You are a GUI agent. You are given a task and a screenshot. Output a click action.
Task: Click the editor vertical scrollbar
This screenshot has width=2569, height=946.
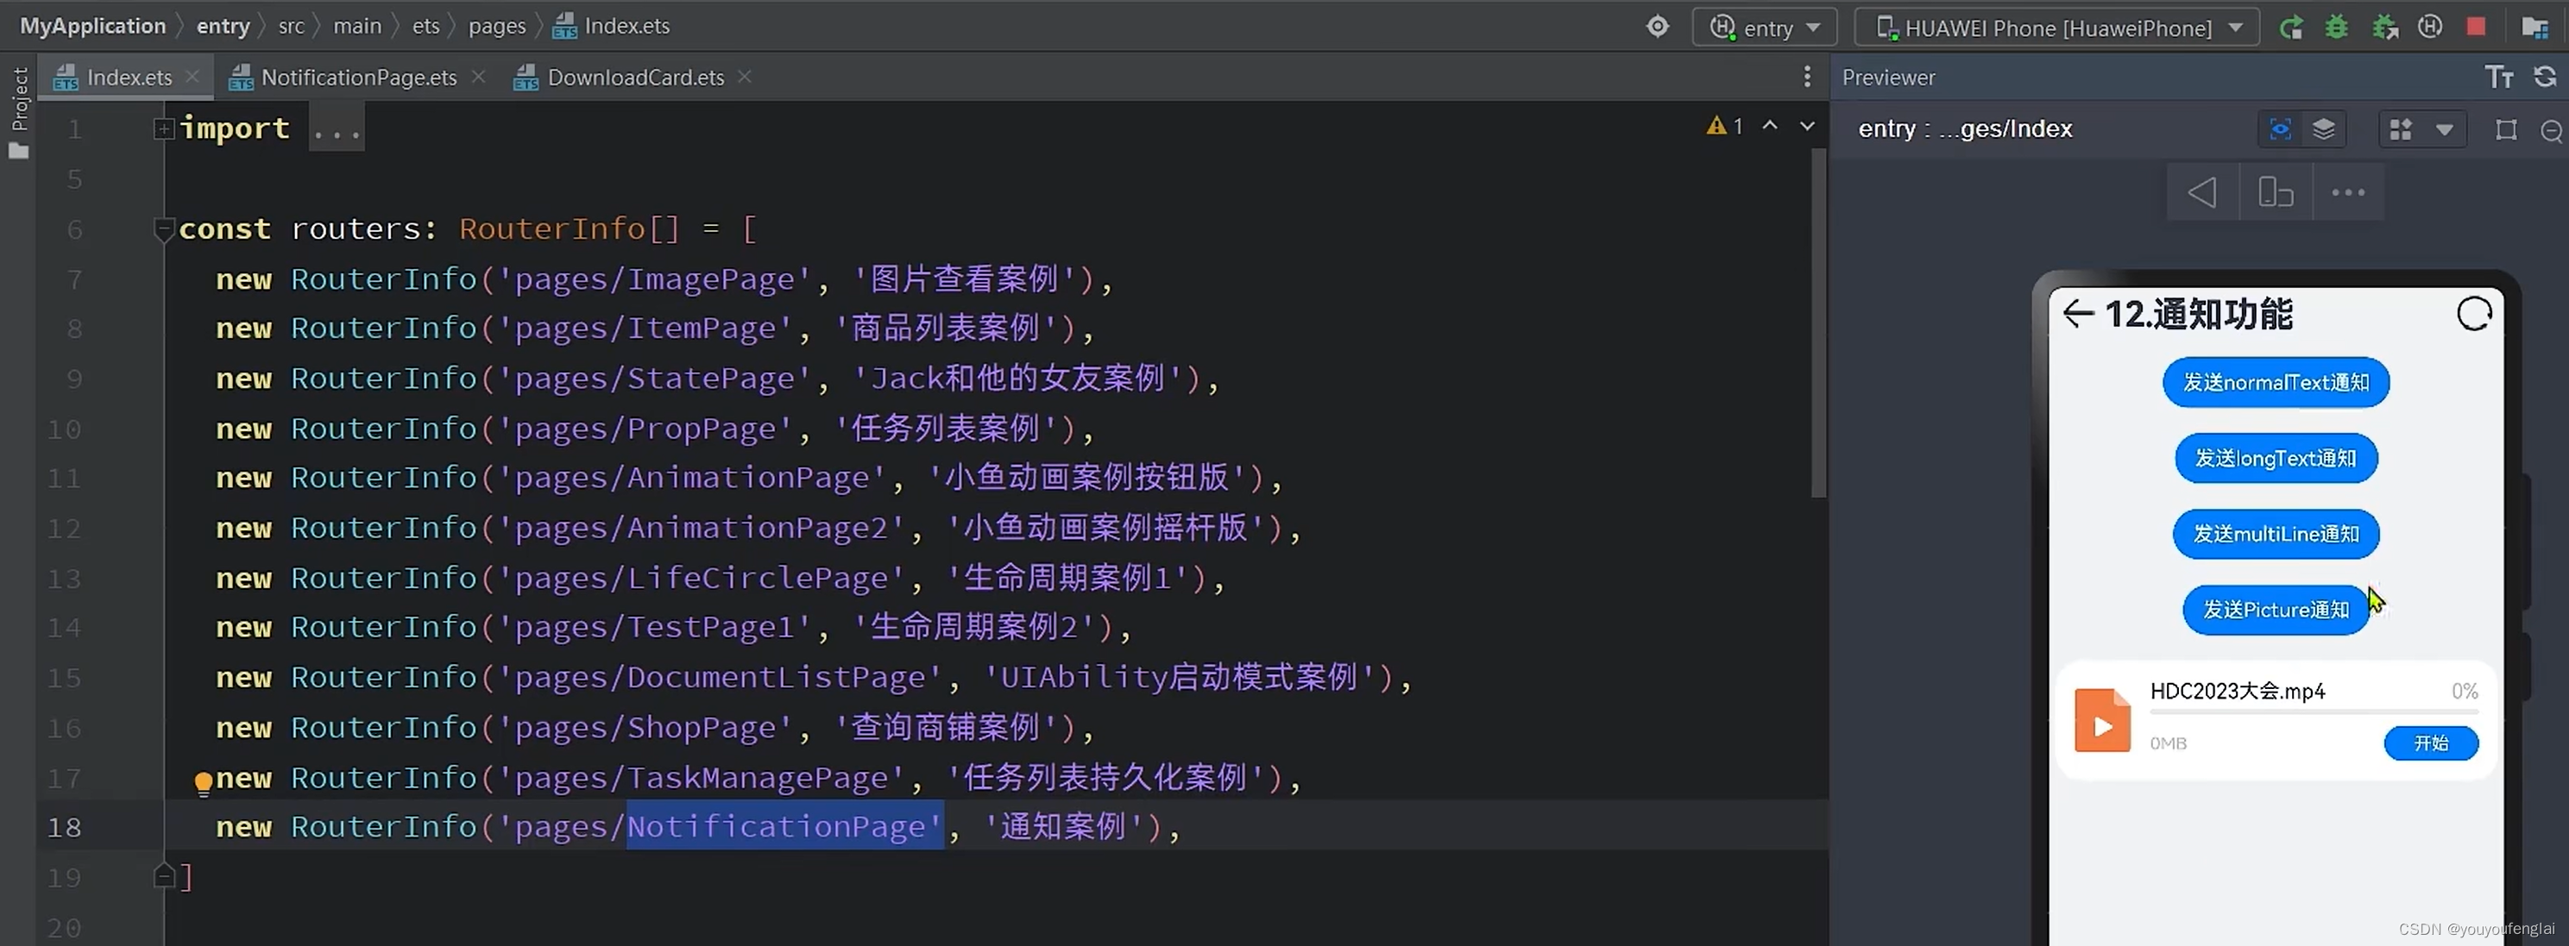coord(1819,324)
